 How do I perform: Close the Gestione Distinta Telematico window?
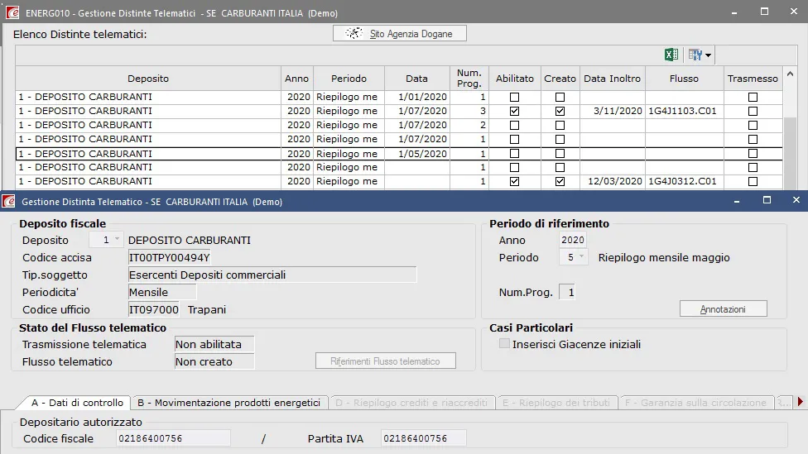[x=796, y=200]
